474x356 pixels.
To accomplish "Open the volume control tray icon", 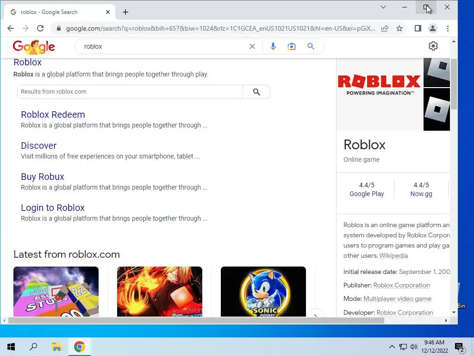I will point(414,347).
